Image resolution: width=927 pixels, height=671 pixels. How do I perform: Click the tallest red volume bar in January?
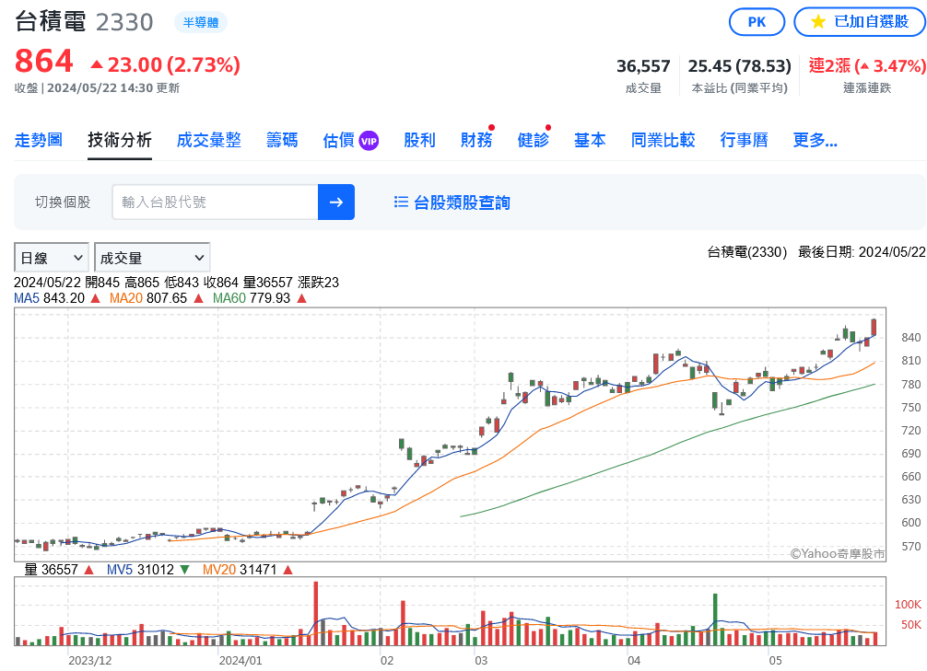(x=316, y=613)
